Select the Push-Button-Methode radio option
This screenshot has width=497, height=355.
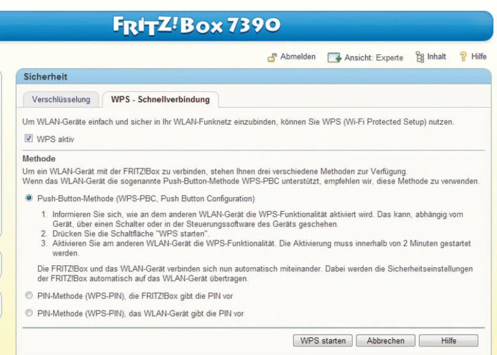pyautogui.click(x=29, y=199)
